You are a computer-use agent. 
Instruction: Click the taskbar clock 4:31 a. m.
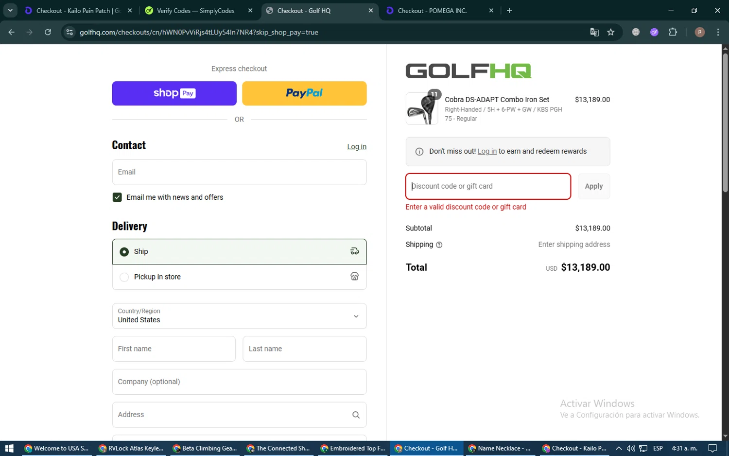tap(684, 448)
